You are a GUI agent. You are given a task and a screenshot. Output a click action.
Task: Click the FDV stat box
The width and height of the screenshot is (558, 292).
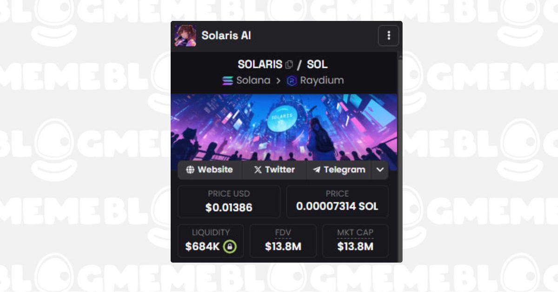tap(283, 241)
